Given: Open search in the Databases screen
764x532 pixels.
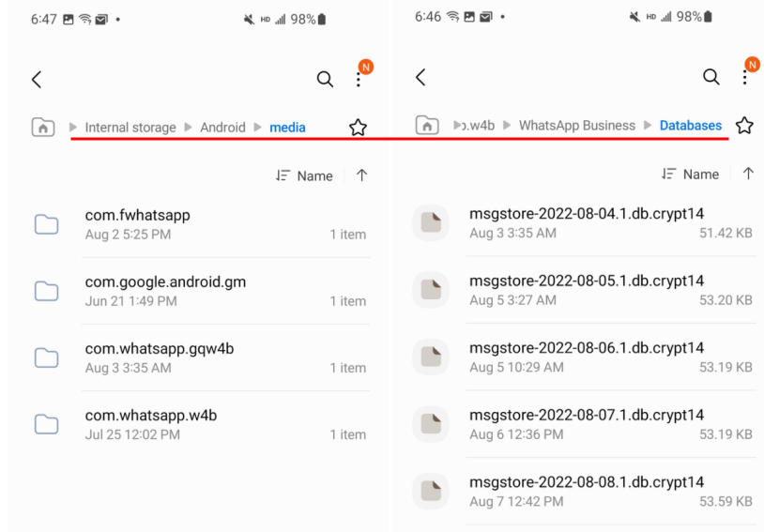Looking at the screenshot, I should 711,78.
